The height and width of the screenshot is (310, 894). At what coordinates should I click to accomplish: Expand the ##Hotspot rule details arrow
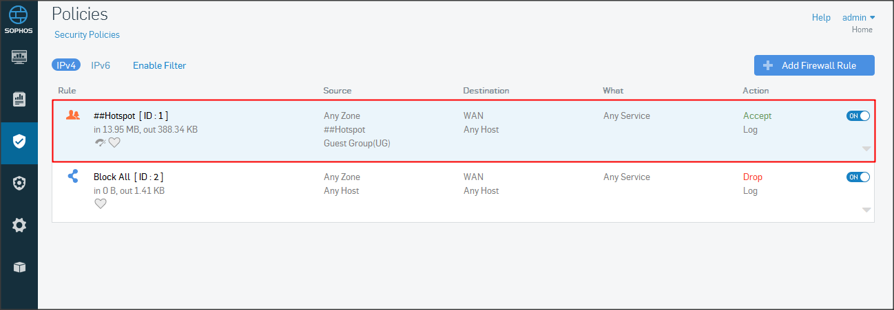click(x=866, y=148)
